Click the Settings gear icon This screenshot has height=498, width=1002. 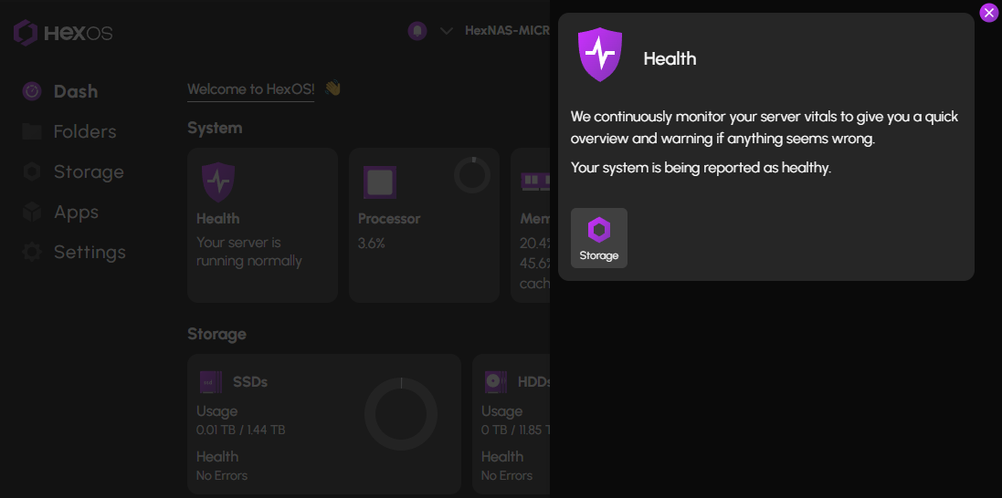(32, 252)
